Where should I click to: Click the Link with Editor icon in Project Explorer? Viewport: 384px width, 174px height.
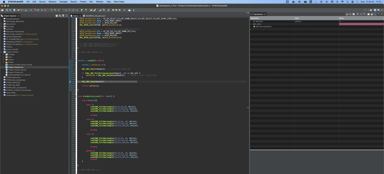tap(59, 16)
